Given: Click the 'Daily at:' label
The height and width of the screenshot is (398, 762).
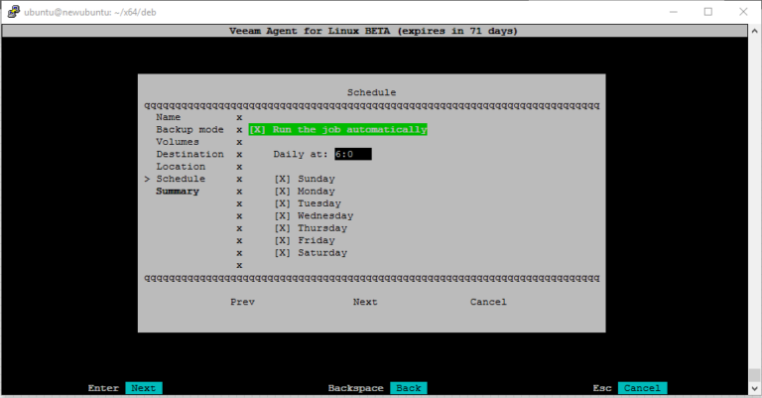Looking at the screenshot, I should tap(301, 154).
